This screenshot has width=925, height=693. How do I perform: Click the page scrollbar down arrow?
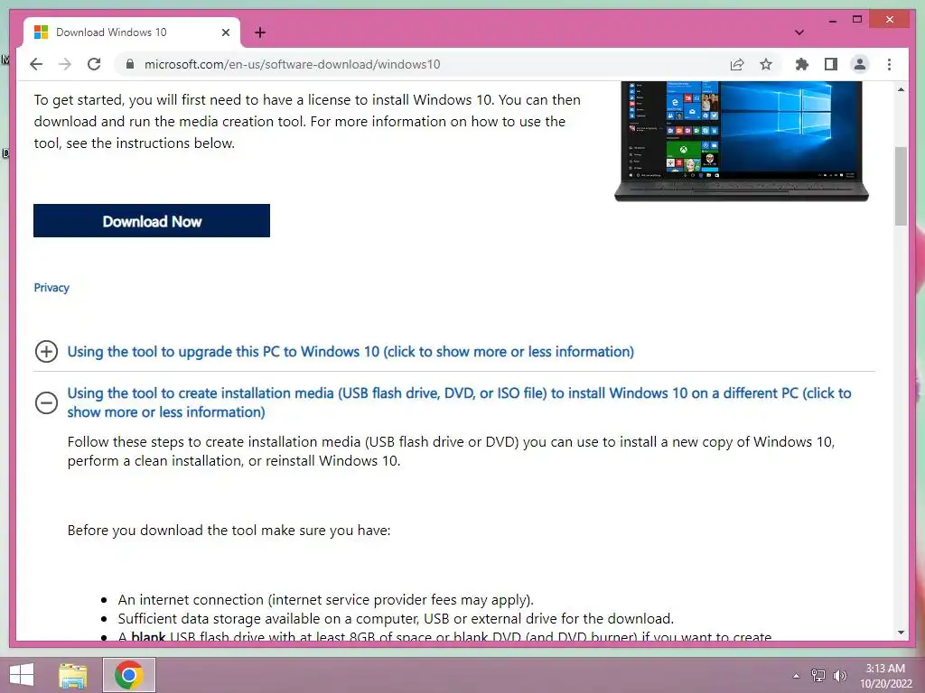coord(901,633)
